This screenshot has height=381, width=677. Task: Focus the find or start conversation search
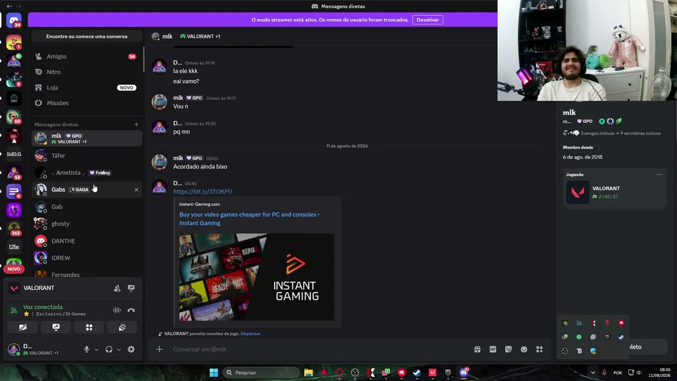coord(87,37)
